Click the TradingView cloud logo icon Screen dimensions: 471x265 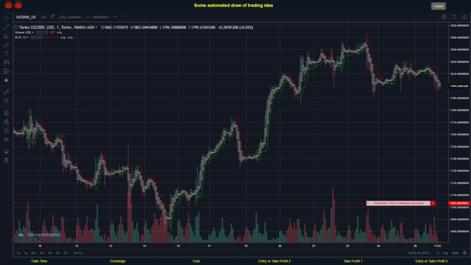pyautogui.click(x=21, y=235)
